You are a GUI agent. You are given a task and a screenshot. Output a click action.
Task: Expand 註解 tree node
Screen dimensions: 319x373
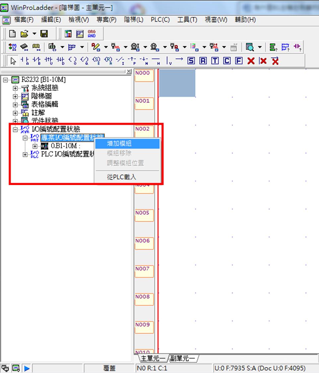pyautogui.click(x=15, y=113)
